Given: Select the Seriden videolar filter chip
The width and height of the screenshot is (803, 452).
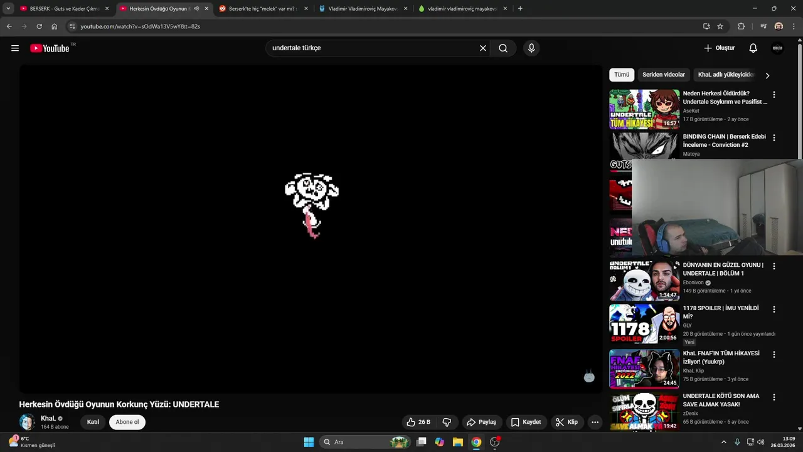Looking at the screenshot, I should 664,75.
